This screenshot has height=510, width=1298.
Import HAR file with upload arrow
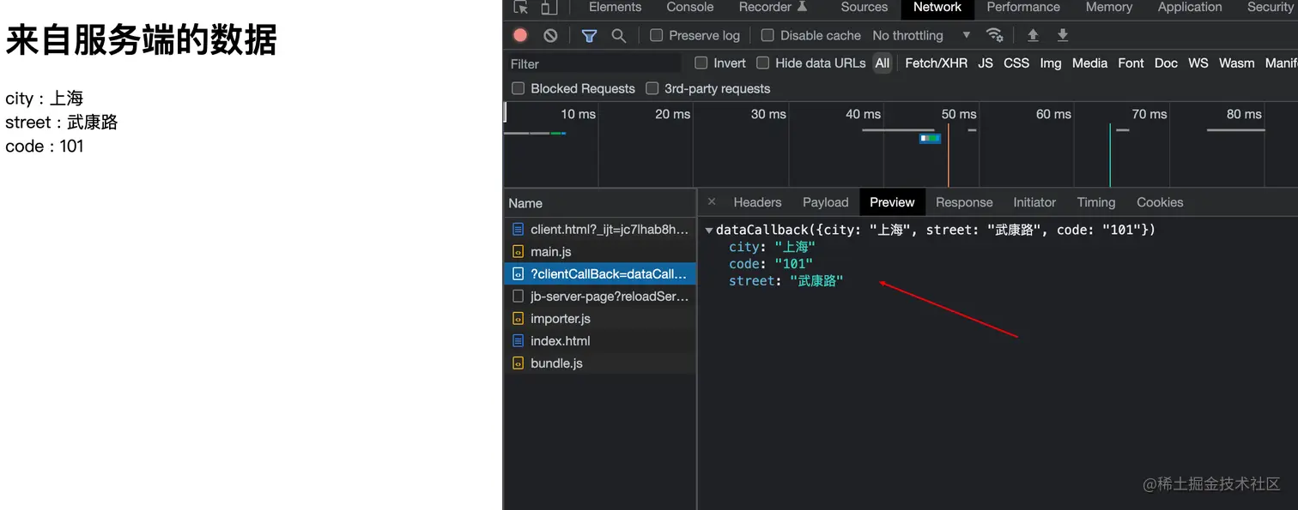pyautogui.click(x=1033, y=35)
